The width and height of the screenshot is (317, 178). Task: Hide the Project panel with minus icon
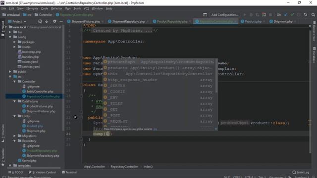tap(61, 21)
